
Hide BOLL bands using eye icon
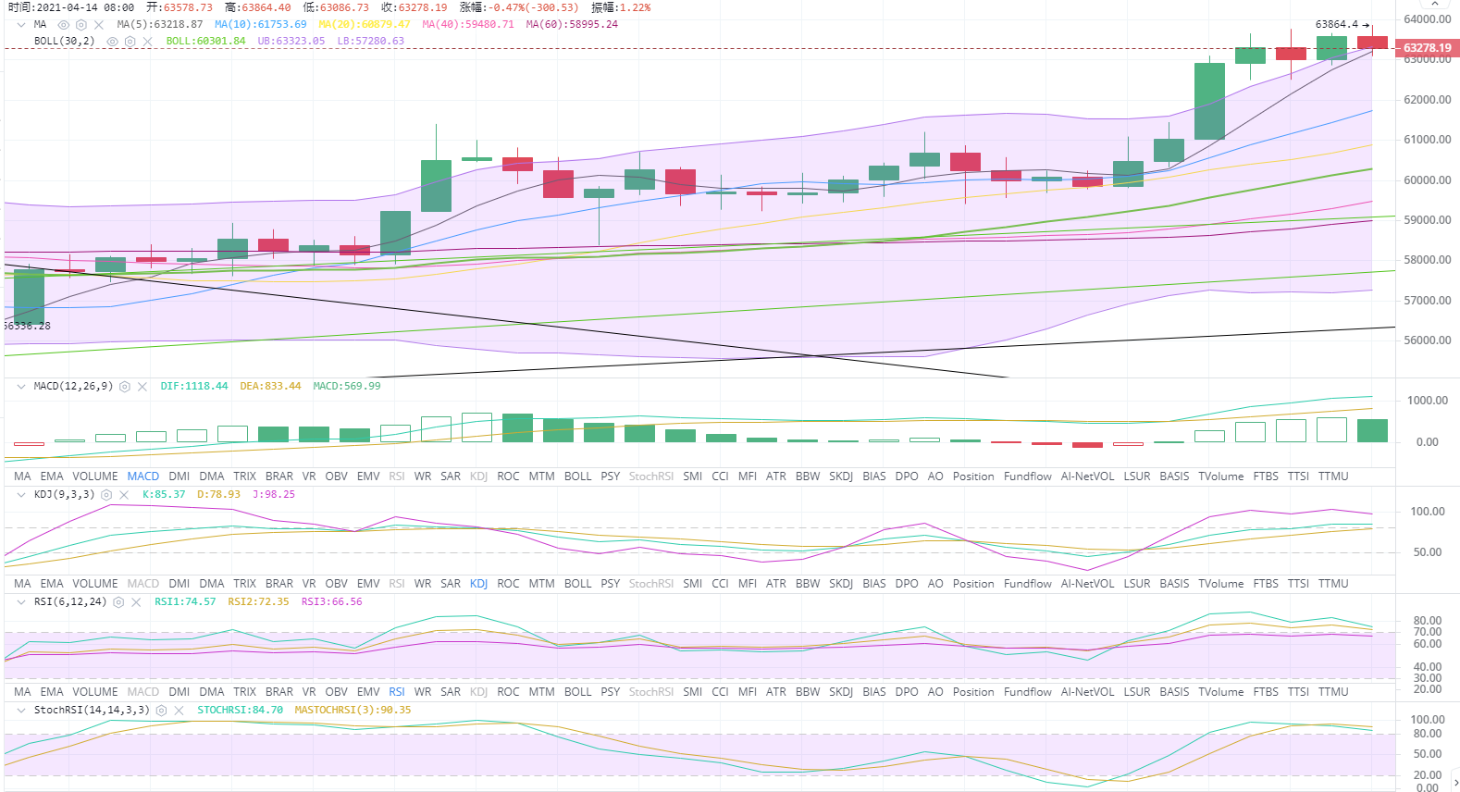pos(112,42)
